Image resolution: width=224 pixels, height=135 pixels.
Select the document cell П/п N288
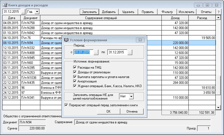pyautogui.click(x=30, y=28)
